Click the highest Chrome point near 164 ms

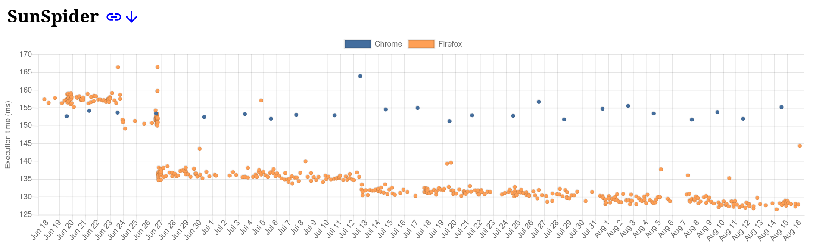(360, 76)
